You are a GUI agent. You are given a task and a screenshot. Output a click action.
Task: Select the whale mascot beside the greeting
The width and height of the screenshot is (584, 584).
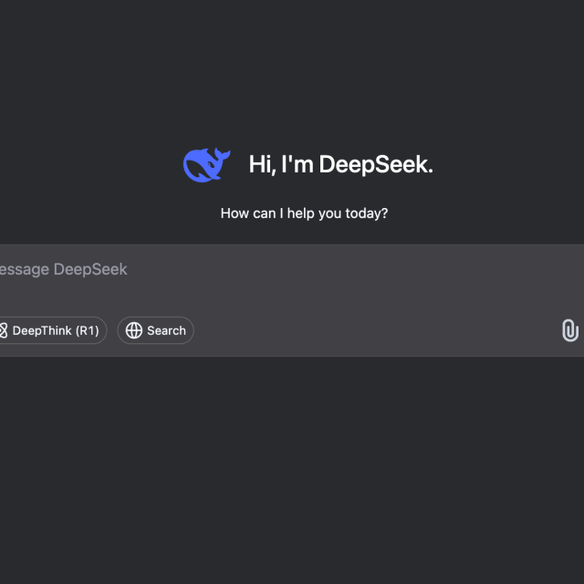(207, 164)
